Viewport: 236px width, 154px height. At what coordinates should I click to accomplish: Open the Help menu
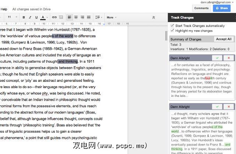point(4,8)
